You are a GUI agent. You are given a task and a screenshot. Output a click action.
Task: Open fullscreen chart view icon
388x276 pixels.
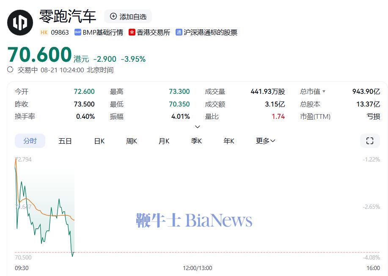pos(370,141)
